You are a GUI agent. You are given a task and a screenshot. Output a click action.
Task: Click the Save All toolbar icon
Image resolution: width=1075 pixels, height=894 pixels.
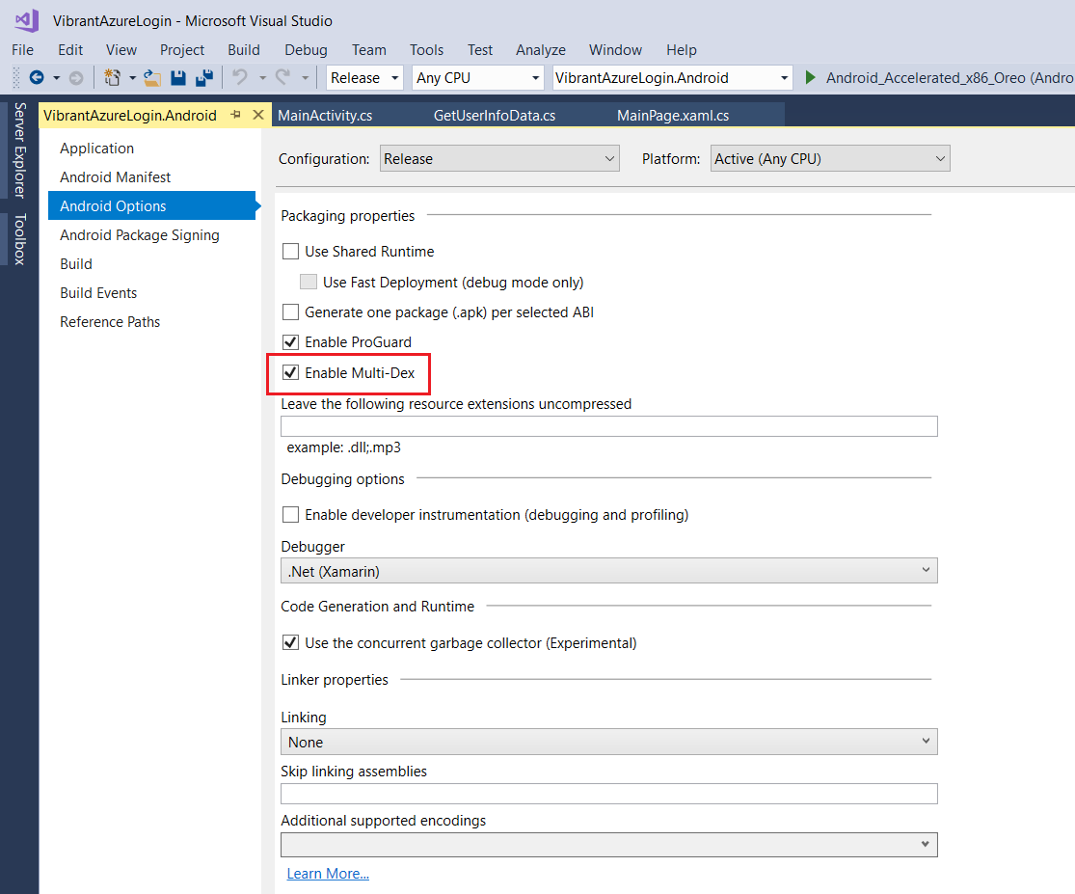(x=204, y=77)
